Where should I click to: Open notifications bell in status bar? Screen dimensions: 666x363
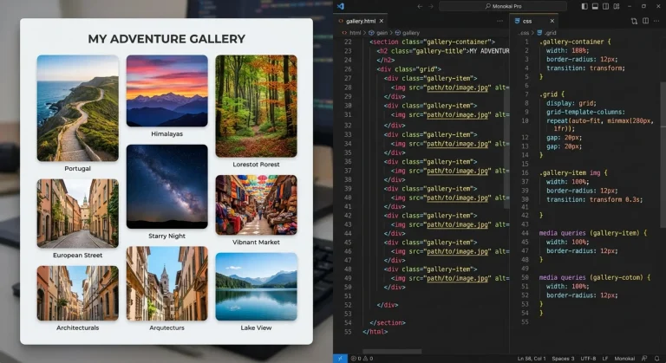tap(657, 359)
